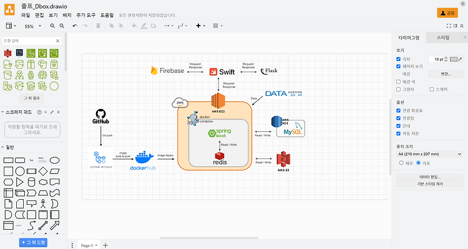Select the ellipse shape in General
The height and width of the screenshot is (249, 468).
(54, 160)
